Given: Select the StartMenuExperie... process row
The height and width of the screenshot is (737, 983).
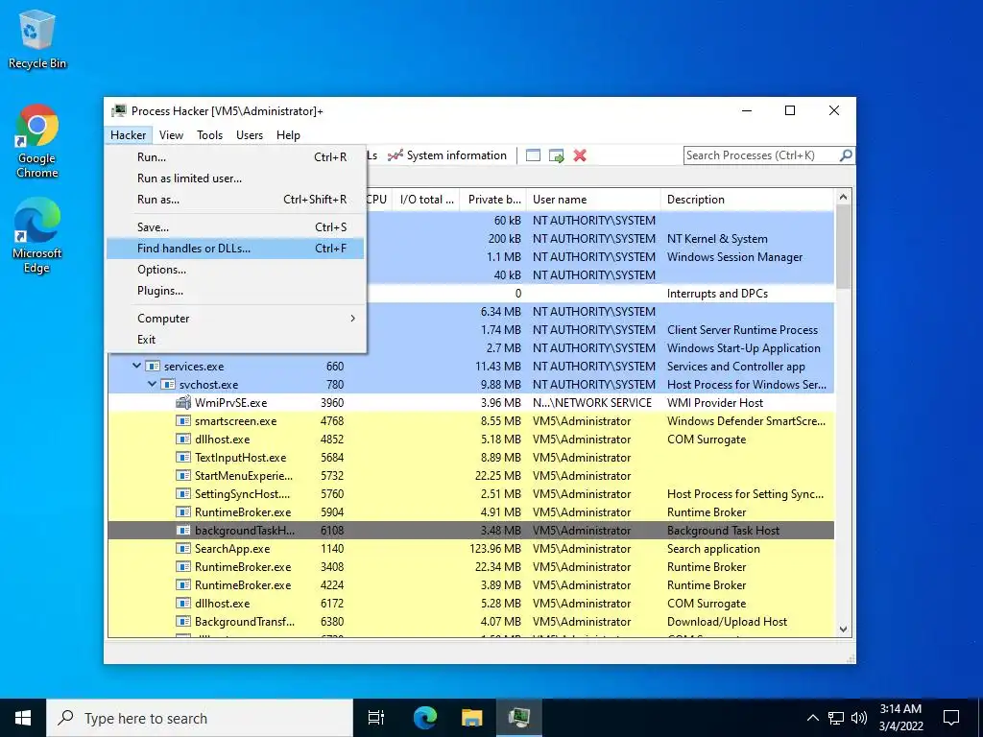Looking at the screenshot, I should tap(471, 476).
